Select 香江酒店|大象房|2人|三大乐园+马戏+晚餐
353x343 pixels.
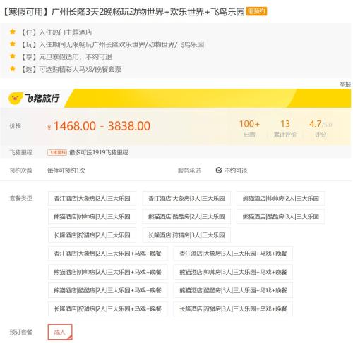(x=108, y=254)
